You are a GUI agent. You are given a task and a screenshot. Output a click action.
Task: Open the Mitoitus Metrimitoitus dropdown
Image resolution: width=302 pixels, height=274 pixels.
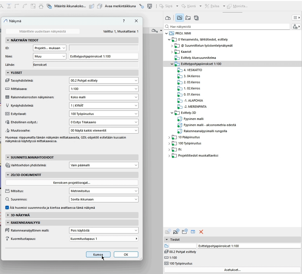[104, 191]
